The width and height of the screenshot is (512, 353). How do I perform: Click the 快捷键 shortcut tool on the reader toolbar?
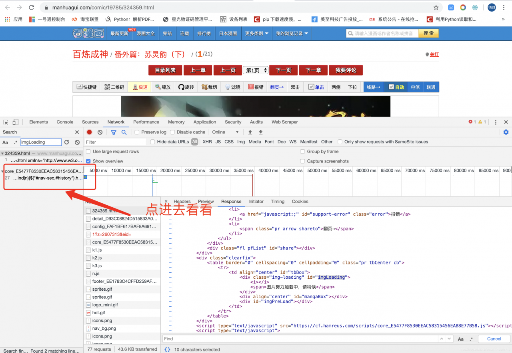(87, 87)
